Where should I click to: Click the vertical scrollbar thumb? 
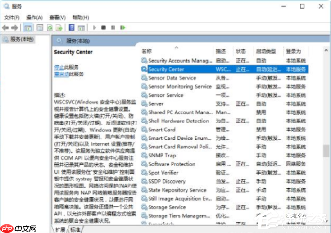click(x=326, y=151)
